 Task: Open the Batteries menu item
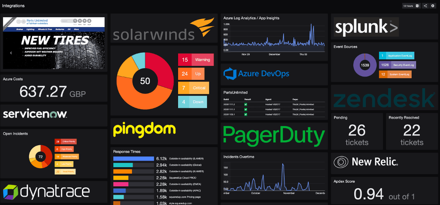click(x=60, y=29)
